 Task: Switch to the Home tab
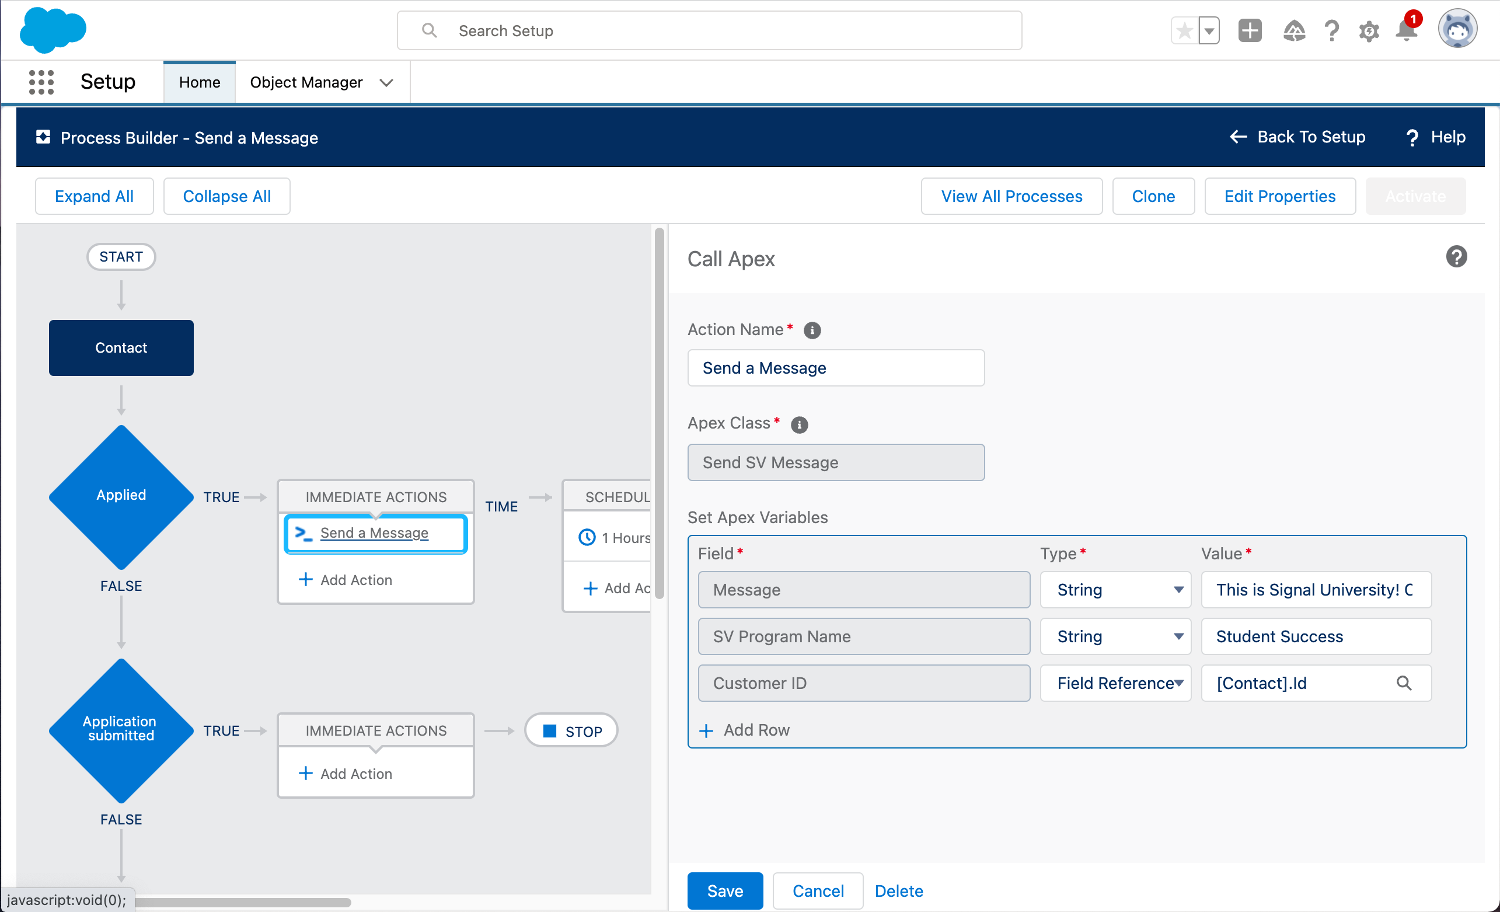tap(200, 82)
